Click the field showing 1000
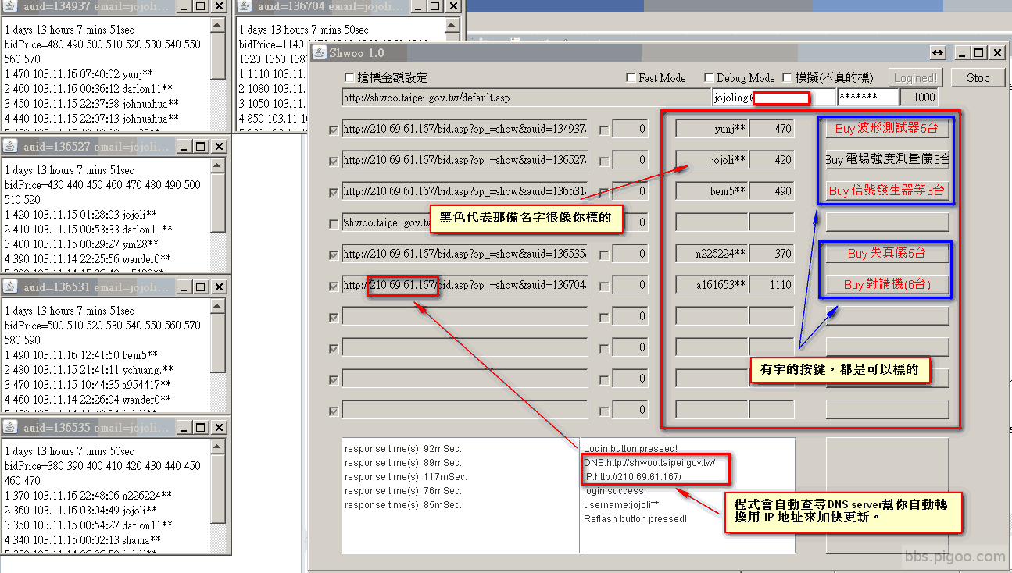1012x573 pixels. (918, 98)
